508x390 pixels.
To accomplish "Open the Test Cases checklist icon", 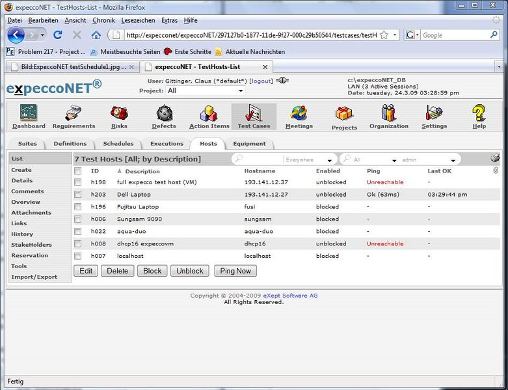I will pos(254,113).
